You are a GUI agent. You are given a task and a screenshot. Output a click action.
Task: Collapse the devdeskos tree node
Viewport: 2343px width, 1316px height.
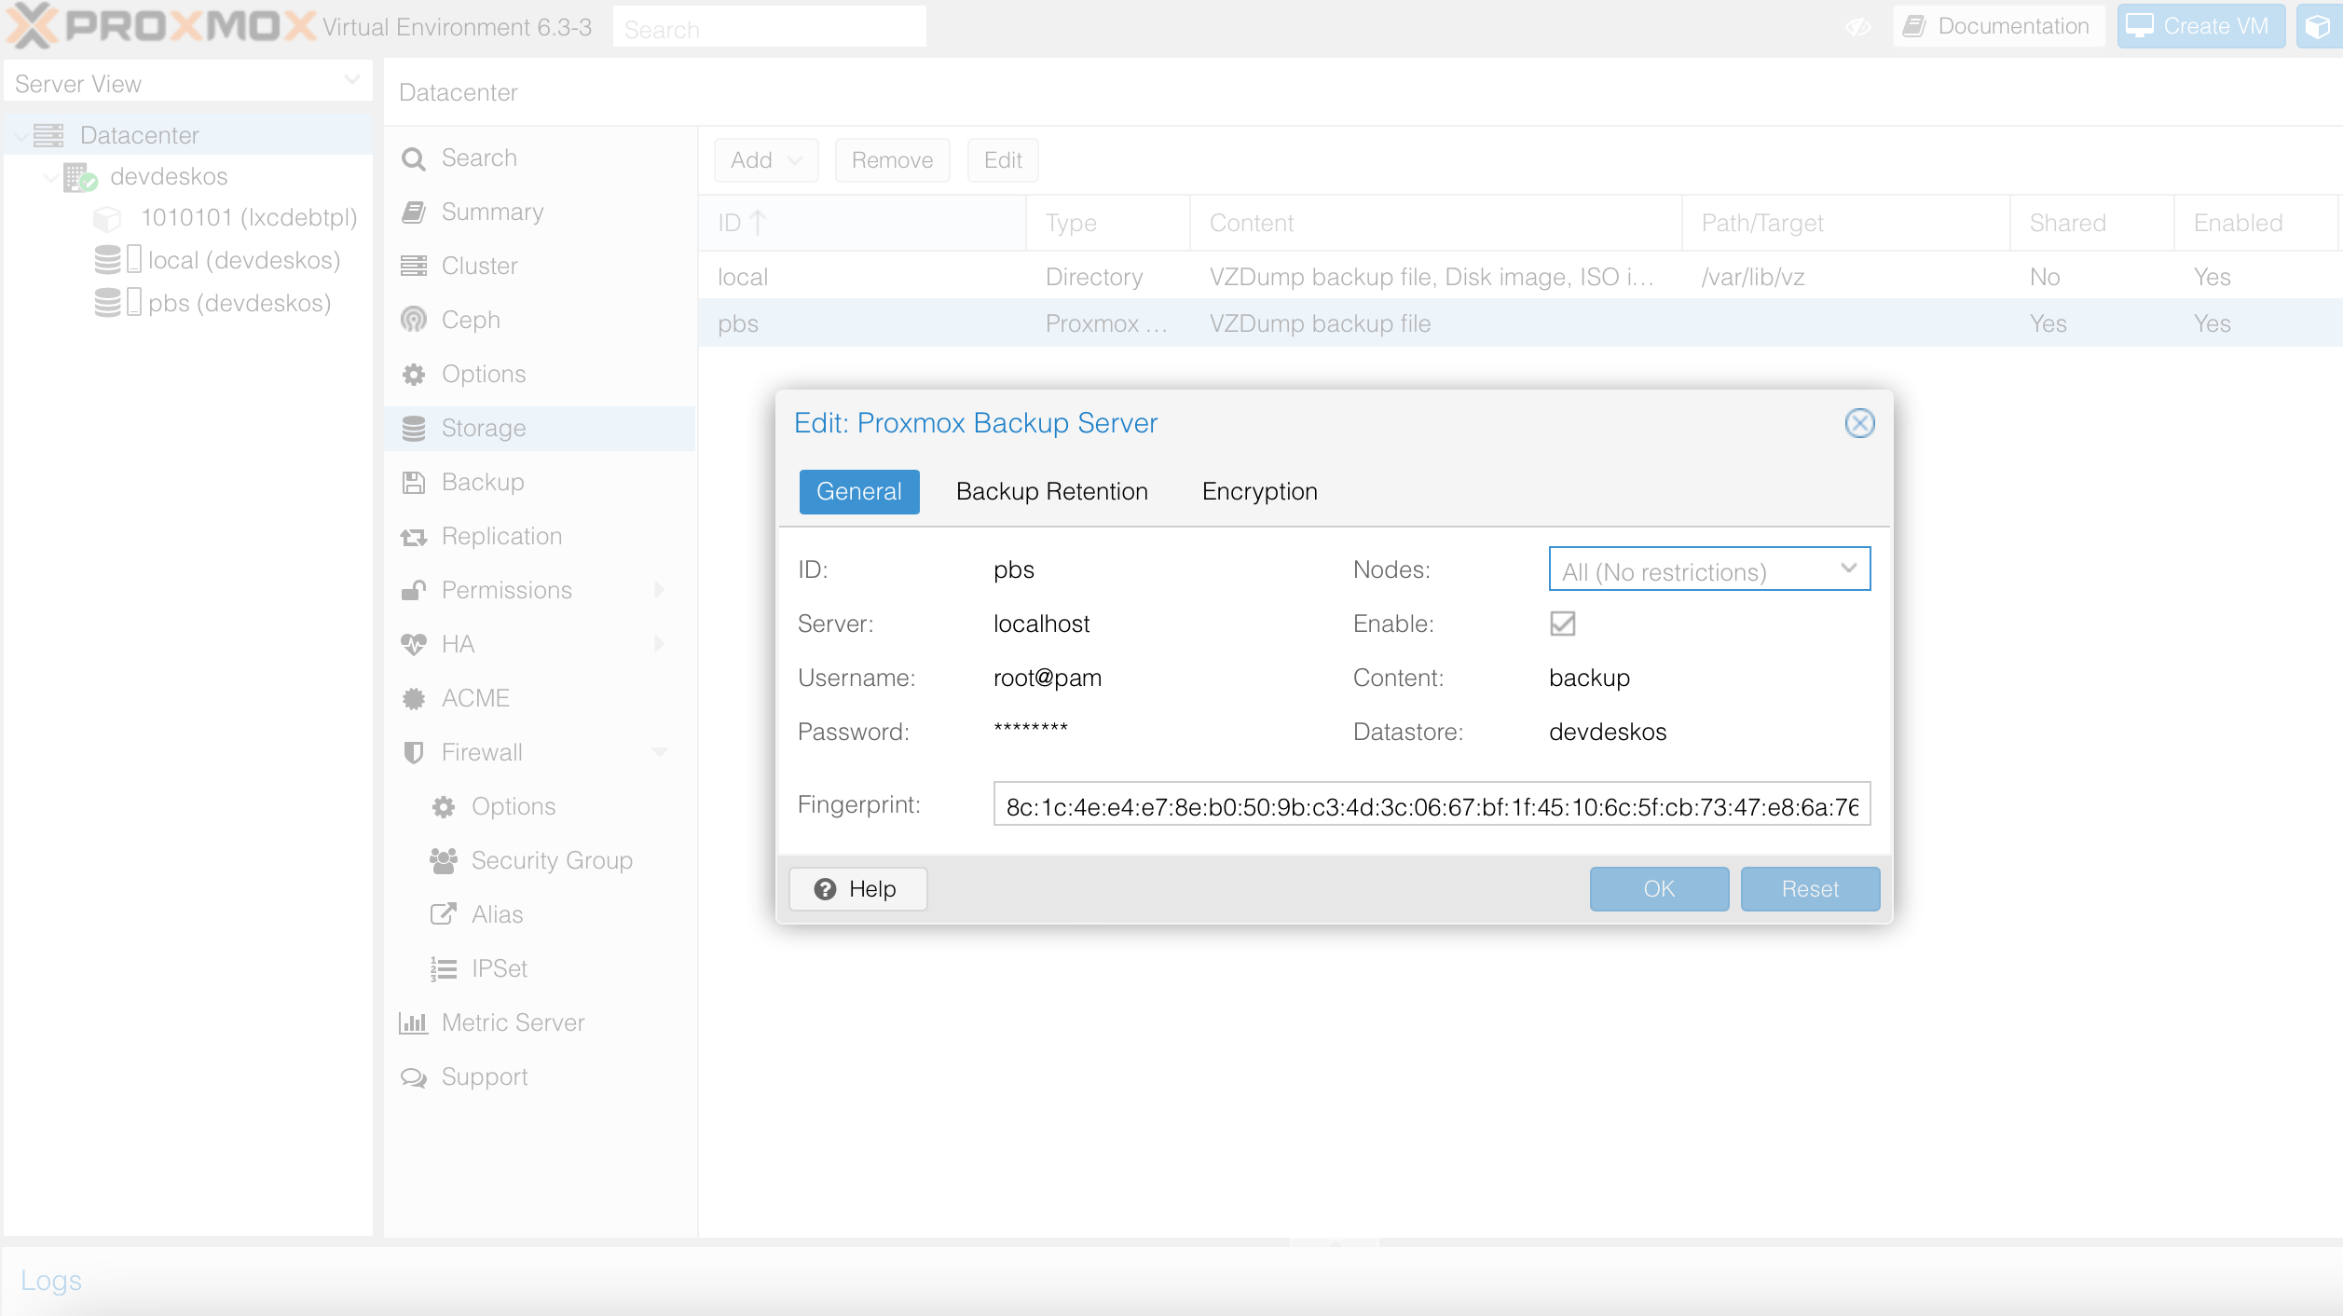point(51,177)
